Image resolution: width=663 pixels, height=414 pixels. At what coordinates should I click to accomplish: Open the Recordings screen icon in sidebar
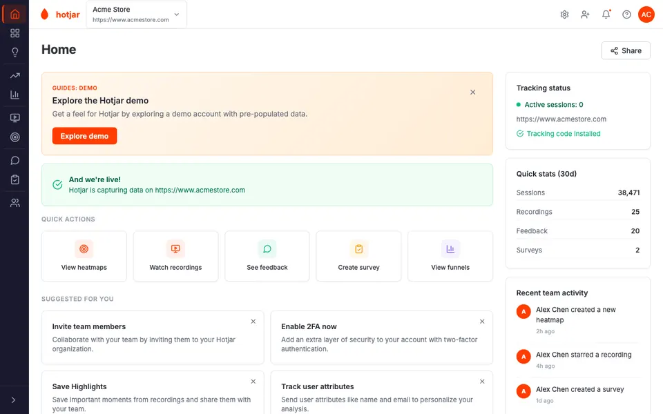(15, 118)
